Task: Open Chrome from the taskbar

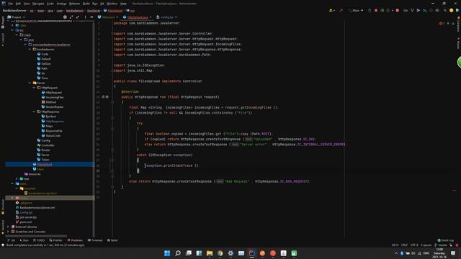Action: click(220, 253)
